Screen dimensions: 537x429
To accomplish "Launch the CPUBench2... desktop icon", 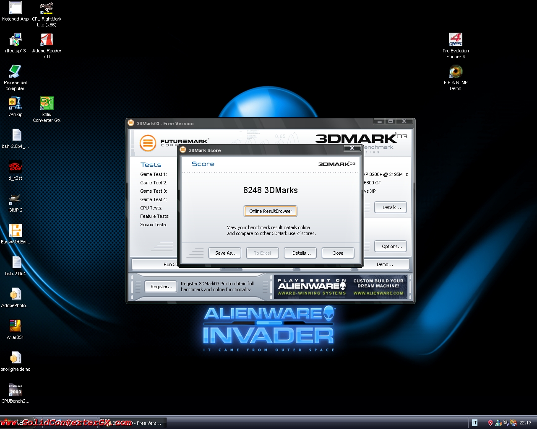I will point(15,393).
